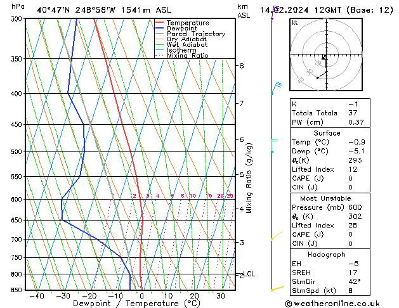Click the LCL marker on the height axis
The width and height of the screenshot is (399, 308).
click(249, 274)
